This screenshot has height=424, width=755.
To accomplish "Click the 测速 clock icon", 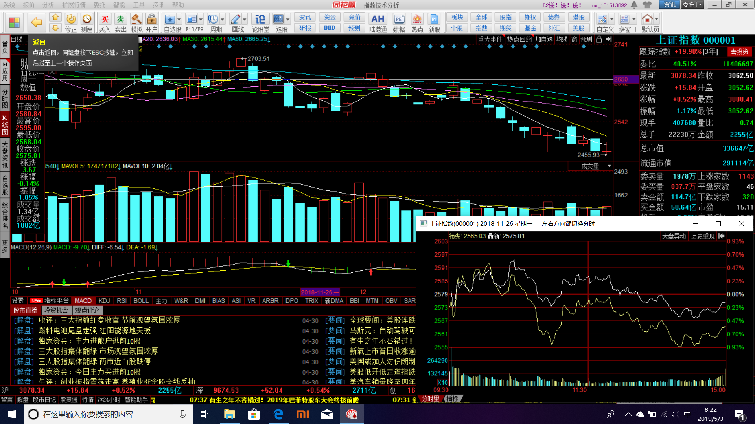I will [87, 19].
